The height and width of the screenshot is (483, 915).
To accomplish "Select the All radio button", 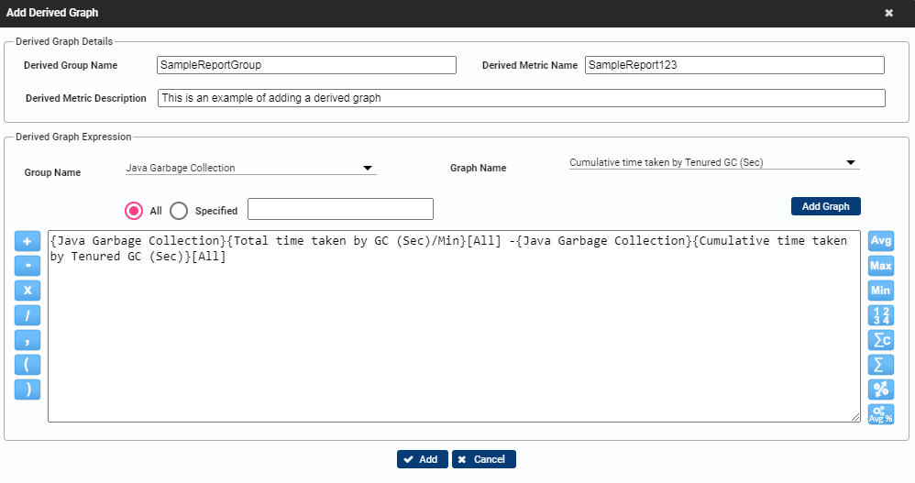I will [x=135, y=210].
